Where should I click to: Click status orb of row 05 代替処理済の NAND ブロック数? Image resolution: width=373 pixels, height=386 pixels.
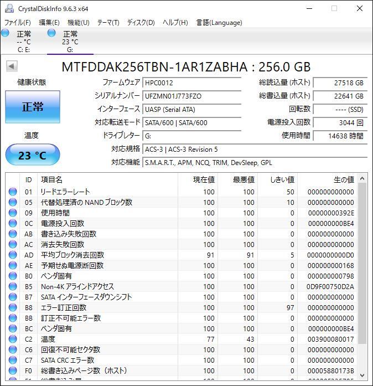13,202
